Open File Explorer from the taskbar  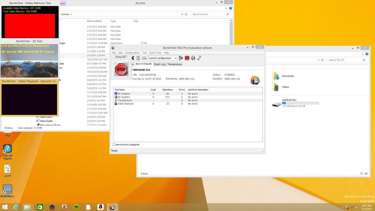(x=27, y=207)
